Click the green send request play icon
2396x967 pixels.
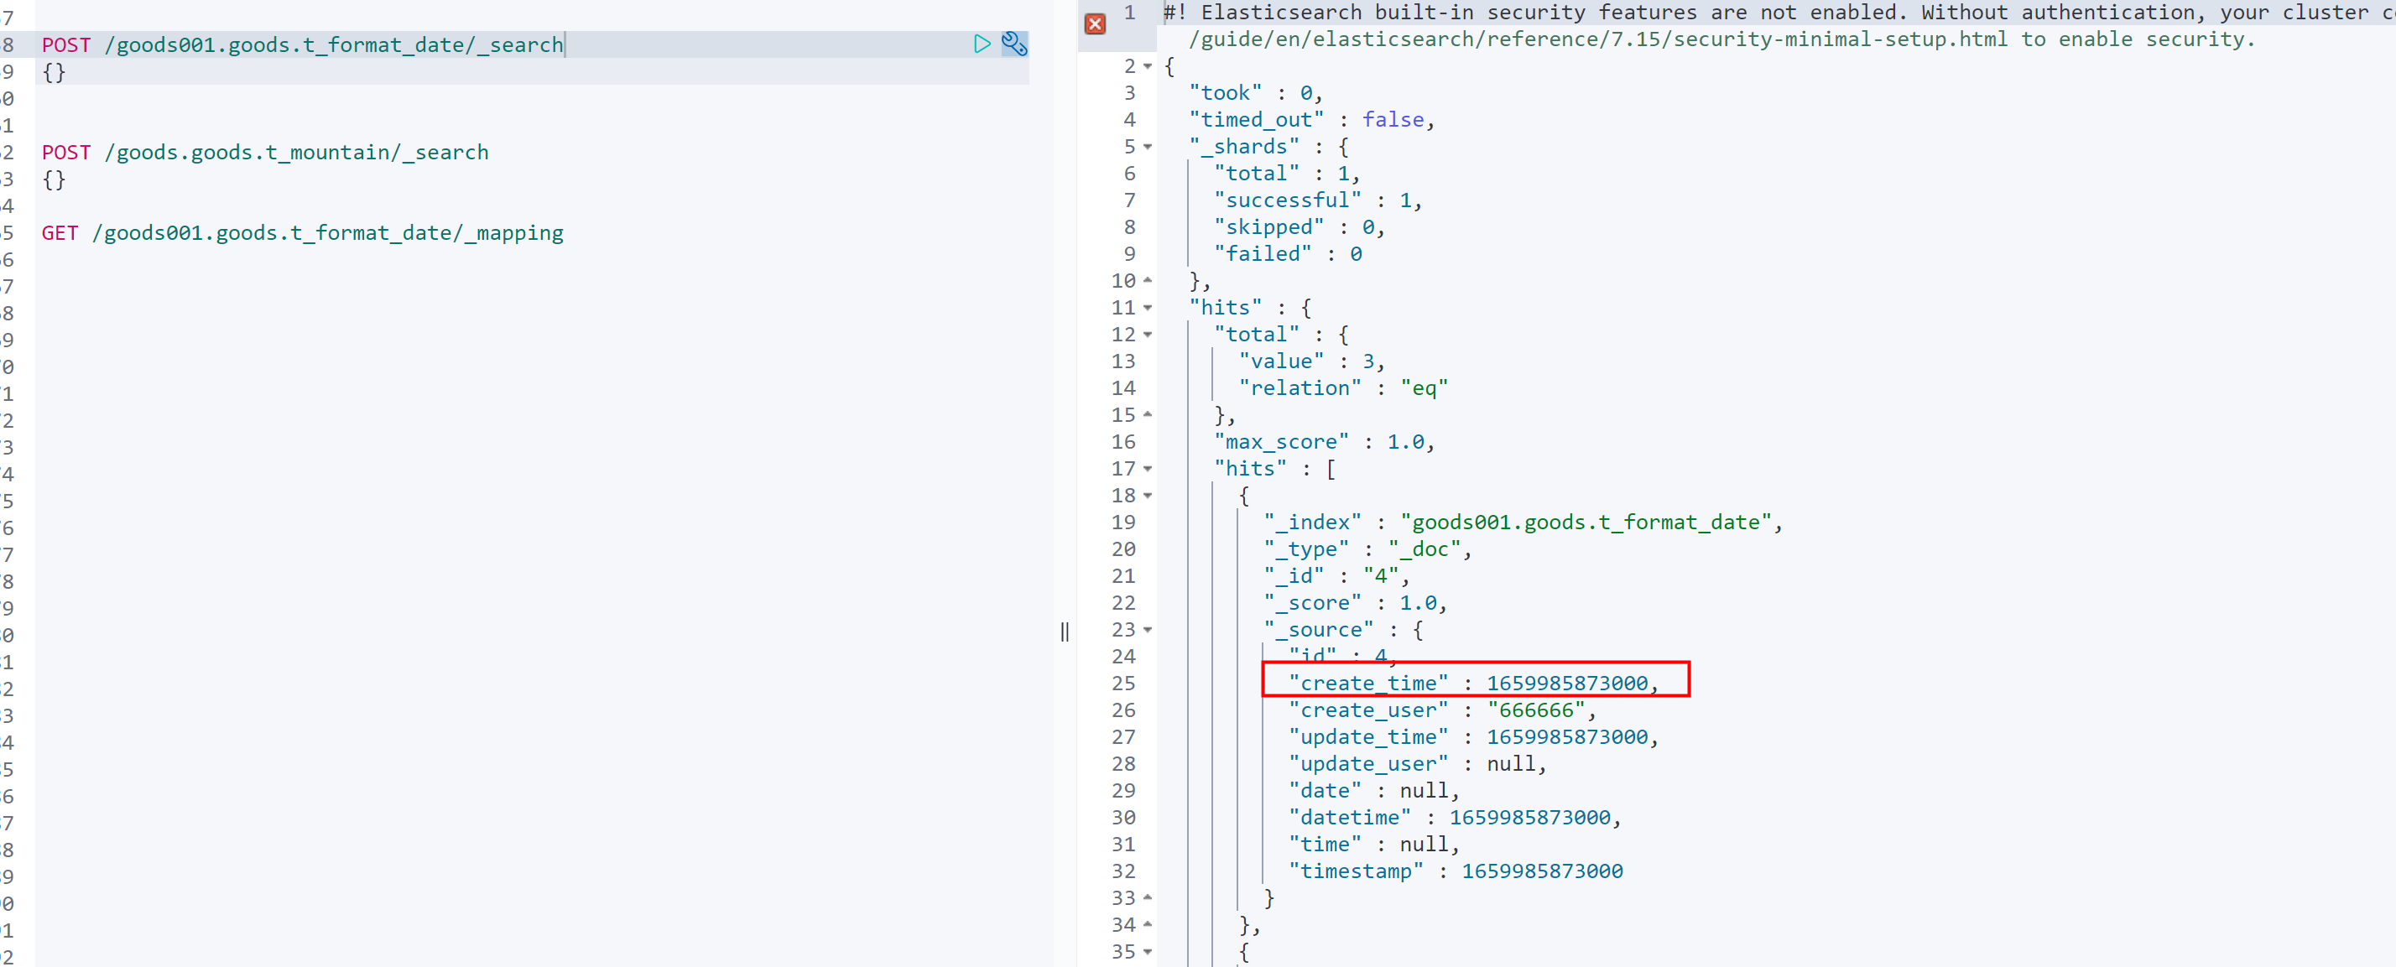(x=982, y=44)
